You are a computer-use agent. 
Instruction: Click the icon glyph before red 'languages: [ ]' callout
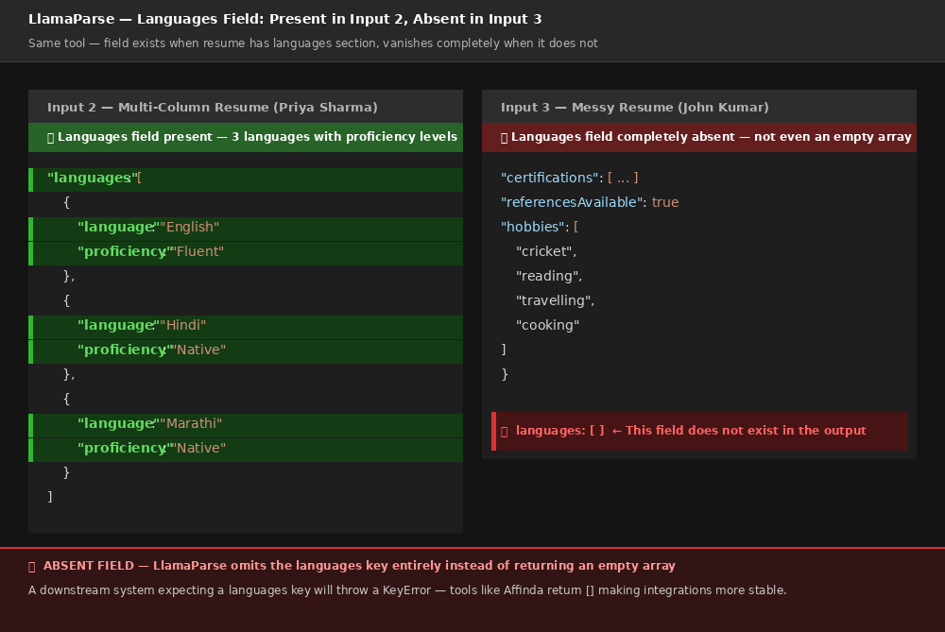click(505, 432)
